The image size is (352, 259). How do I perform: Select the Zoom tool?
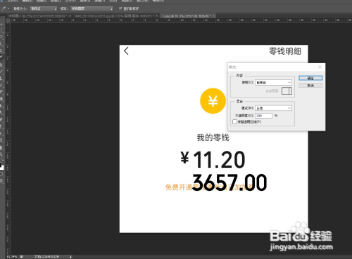click(x=1, y=154)
